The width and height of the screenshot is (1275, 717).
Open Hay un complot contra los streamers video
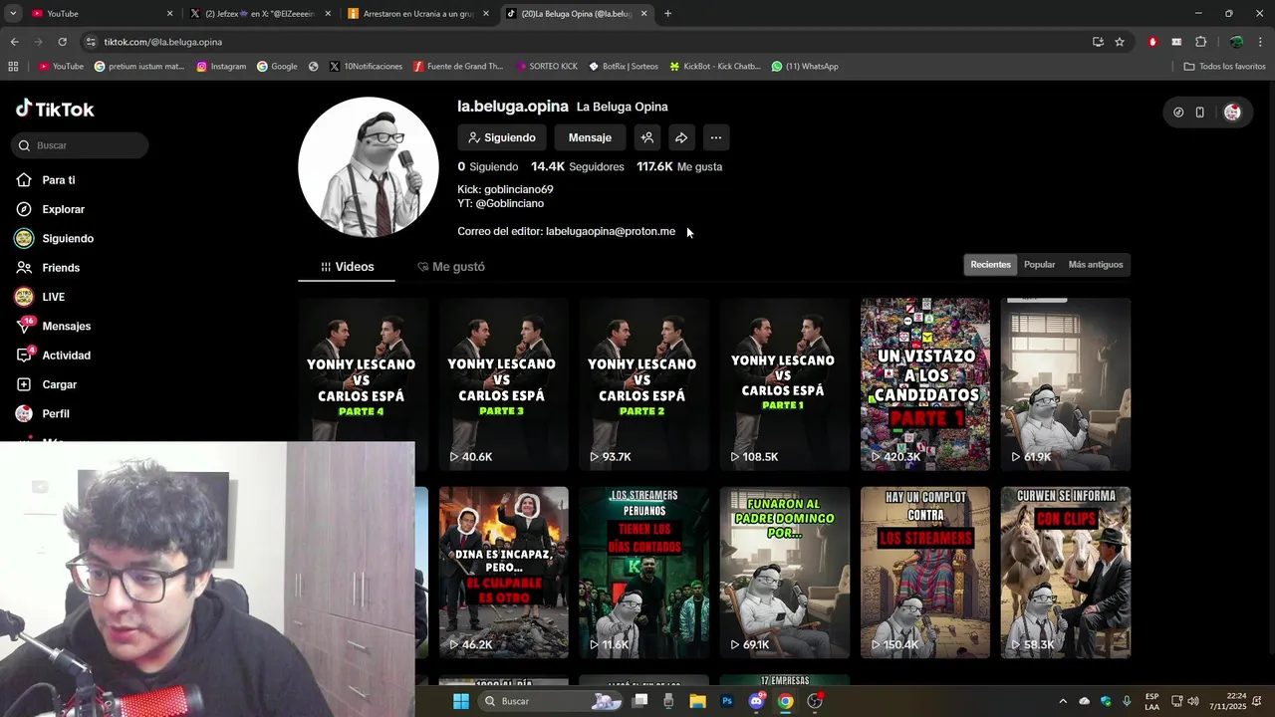click(925, 573)
